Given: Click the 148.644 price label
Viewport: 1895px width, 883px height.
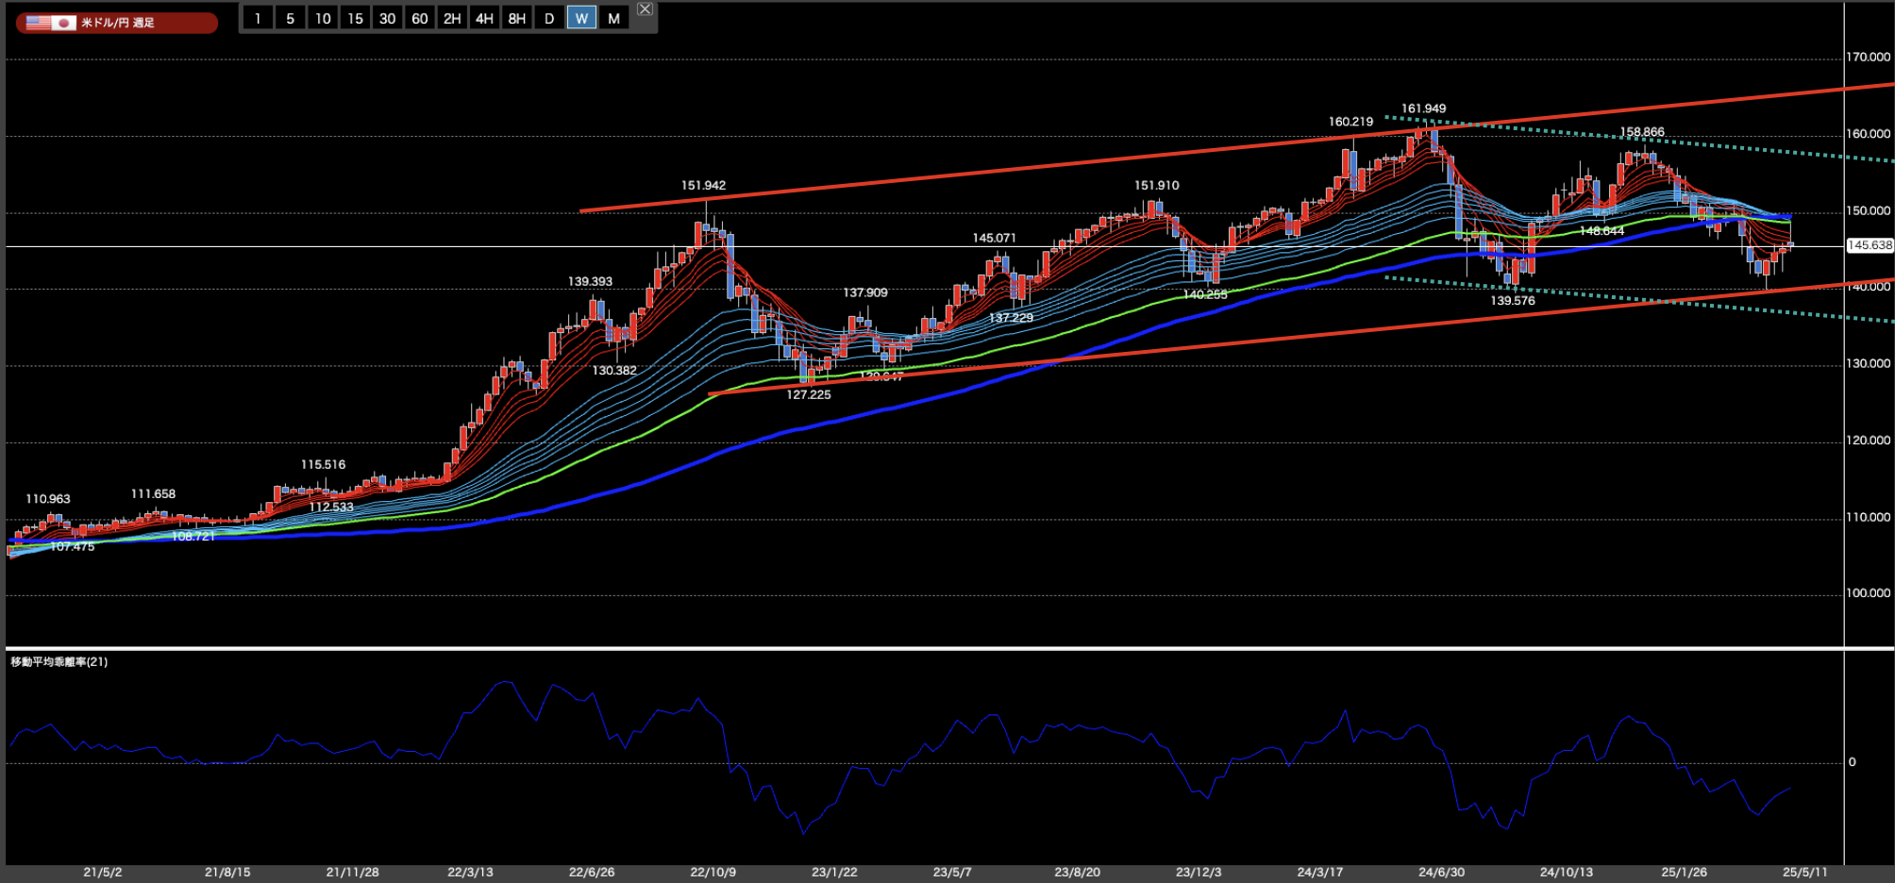Looking at the screenshot, I should pyautogui.click(x=1602, y=231).
